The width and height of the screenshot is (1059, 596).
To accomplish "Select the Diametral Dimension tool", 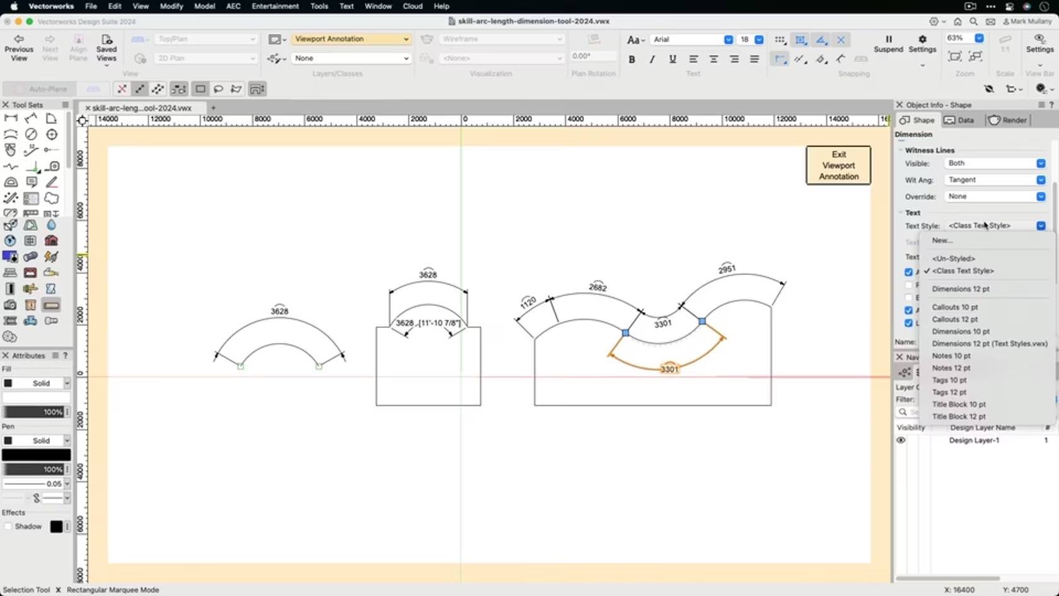I will tap(31, 134).
